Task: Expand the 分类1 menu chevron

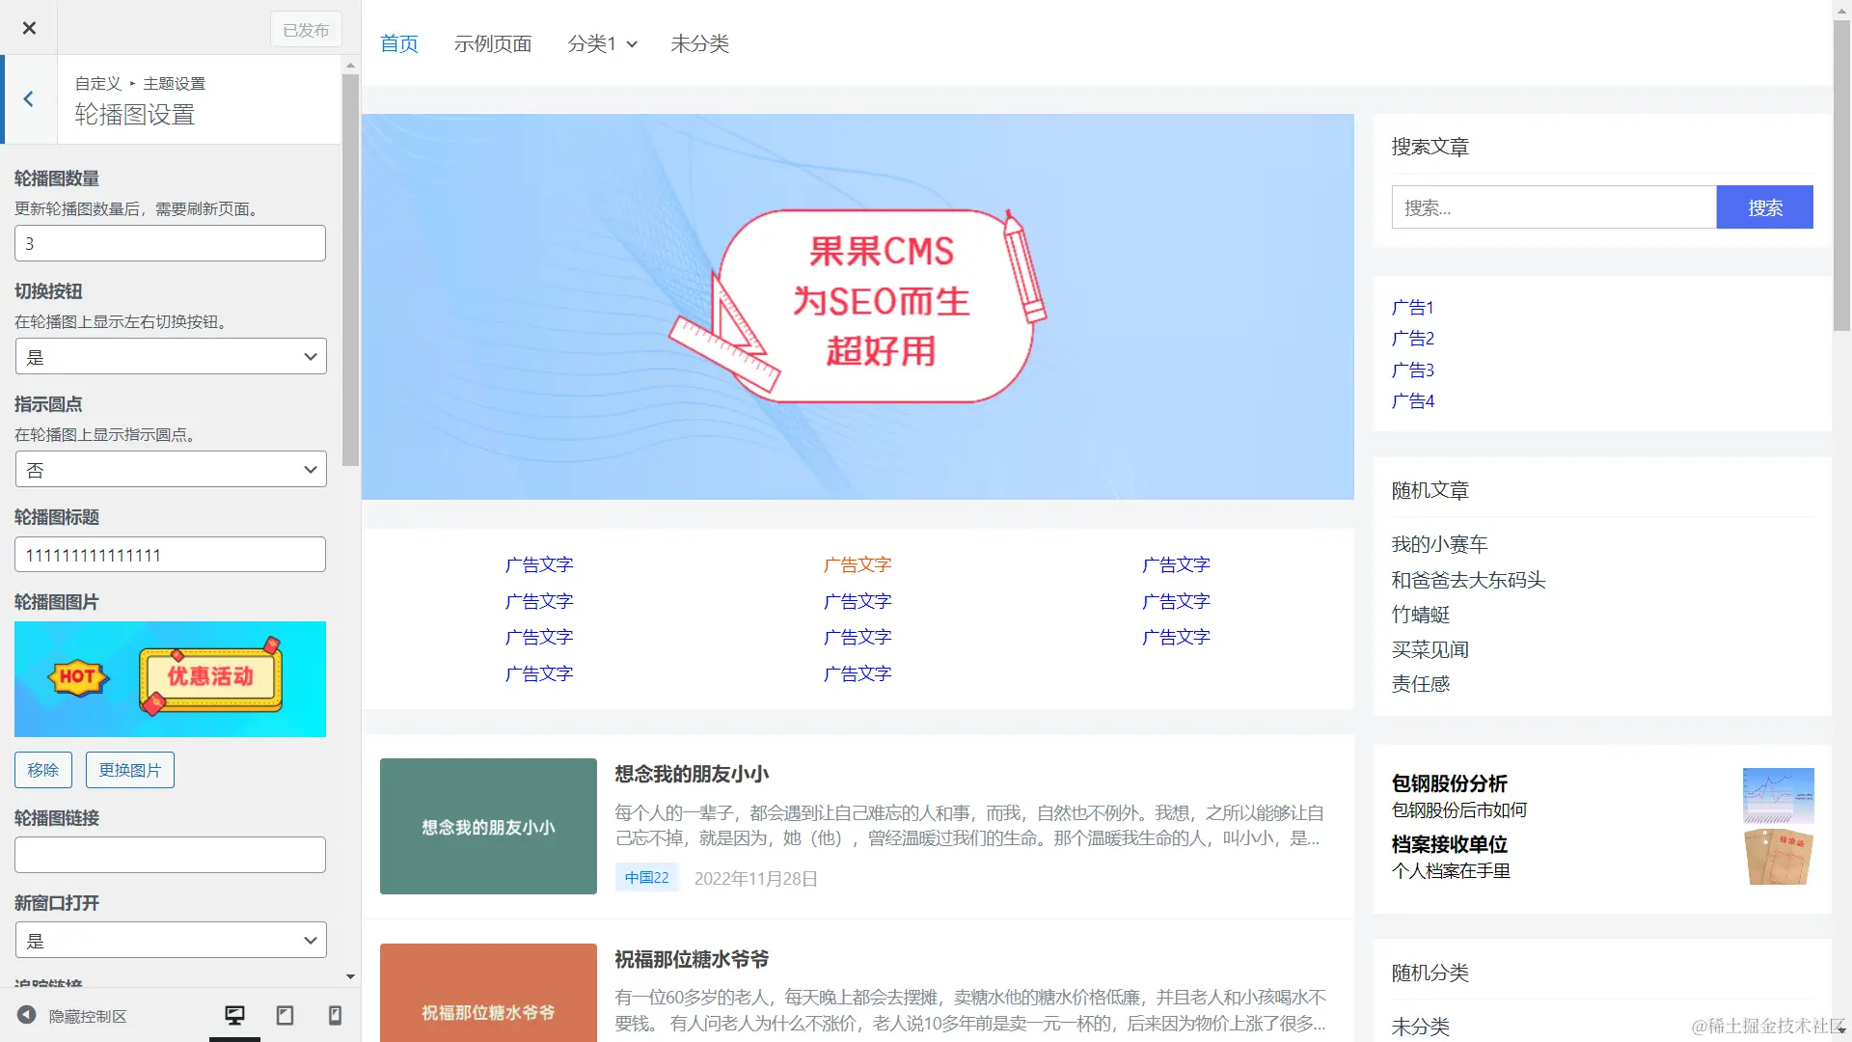Action: pos(632,44)
